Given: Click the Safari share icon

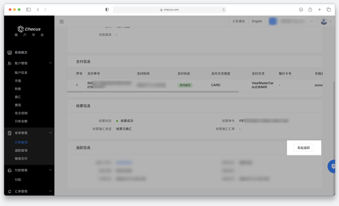Looking at the screenshot, I should (x=310, y=10).
